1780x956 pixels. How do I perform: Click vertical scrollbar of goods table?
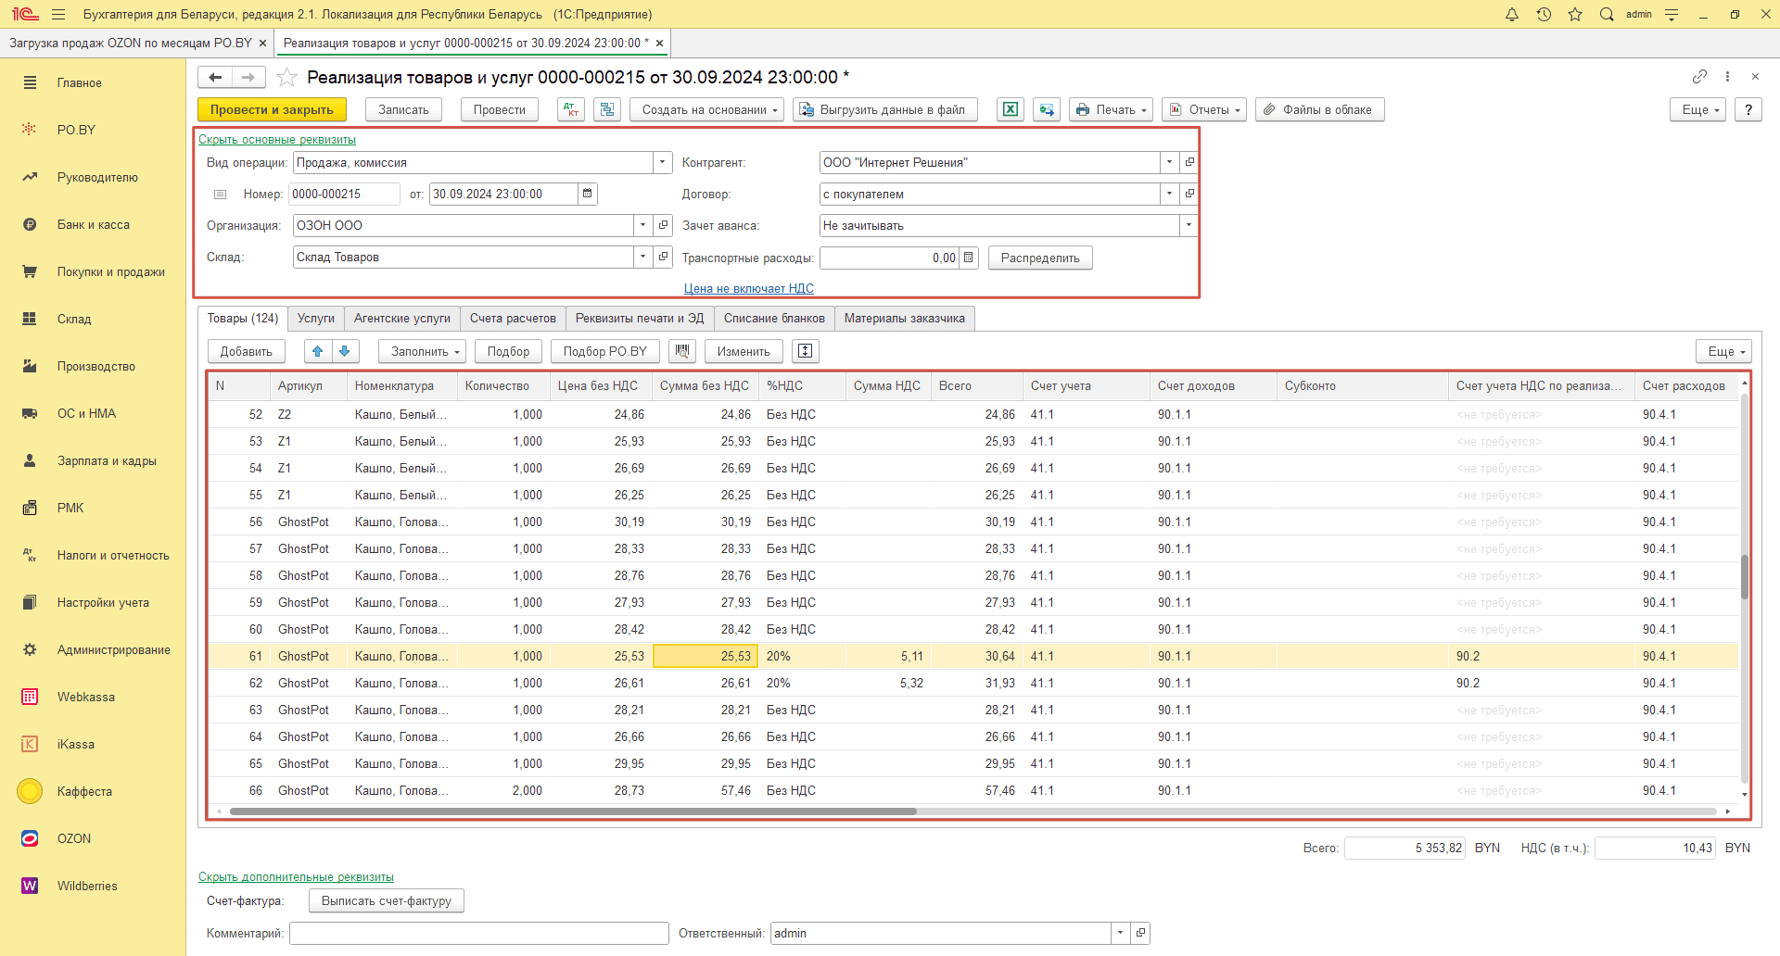click(1744, 576)
